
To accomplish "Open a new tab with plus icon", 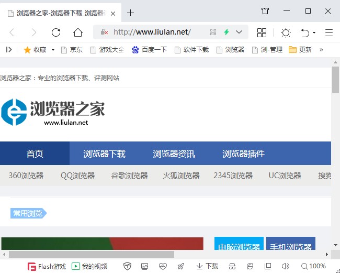I will pyautogui.click(x=130, y=13).
